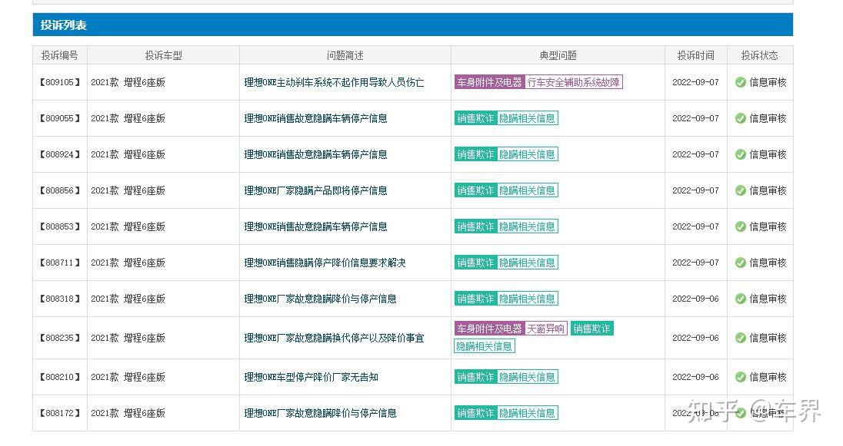Click 投诉编号 column header
Image resolution: width=843 pixels, height=446 pixels.
tap(60, 55)
